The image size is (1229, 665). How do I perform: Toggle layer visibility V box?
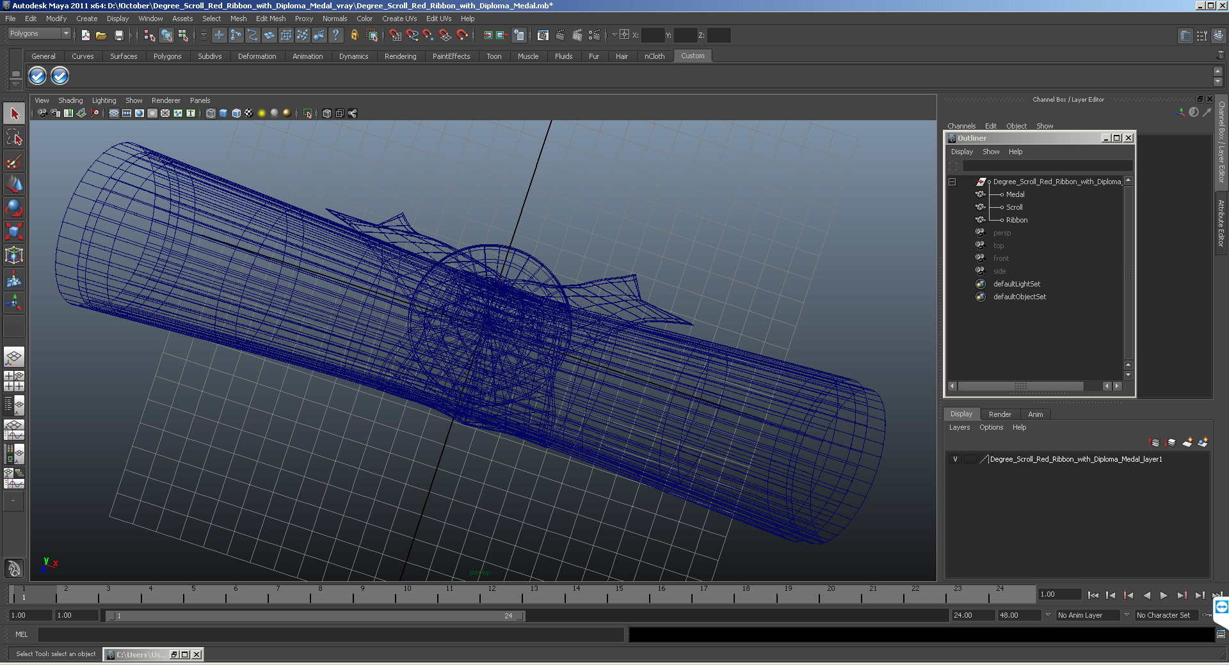955,459
